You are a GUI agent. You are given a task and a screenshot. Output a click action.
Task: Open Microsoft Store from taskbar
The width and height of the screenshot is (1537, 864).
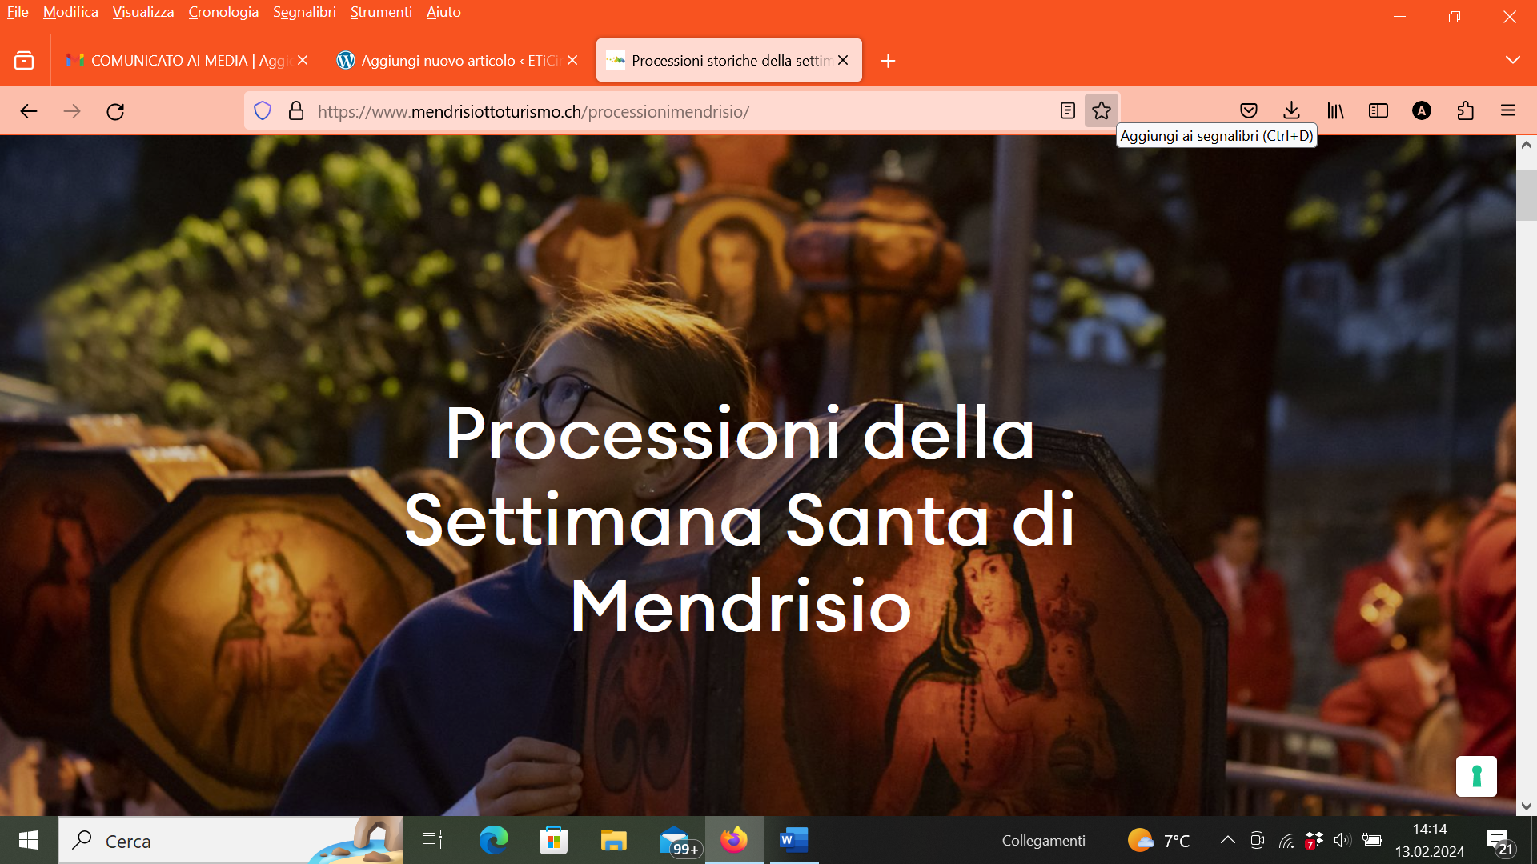pyautogui.click(x=553, y=840)
